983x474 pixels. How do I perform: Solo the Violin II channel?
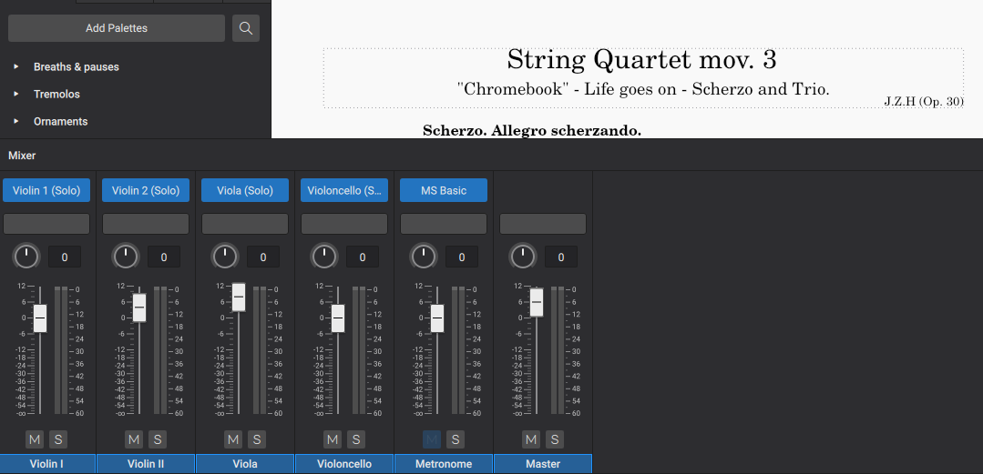[x=158, y=439]
